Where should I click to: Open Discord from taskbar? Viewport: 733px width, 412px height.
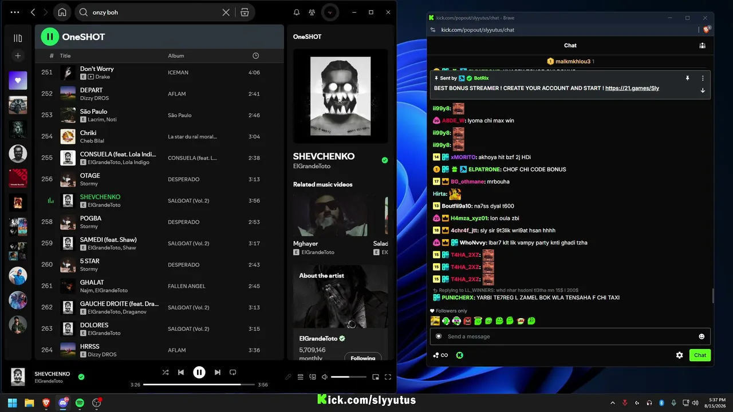point(63,403)
